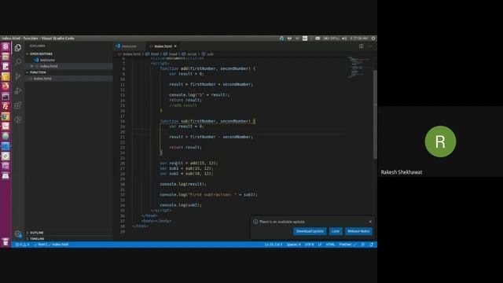The height and width of the screenshot is (283, 503).
Task: Select Welcome in Open Editors
Action: tap(68, 60)
